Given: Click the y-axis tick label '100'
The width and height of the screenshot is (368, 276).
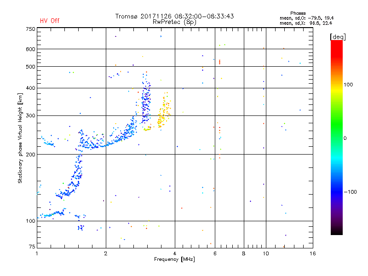Looking at the screenshot, I should pyautogui.click(x=30, y=221).
